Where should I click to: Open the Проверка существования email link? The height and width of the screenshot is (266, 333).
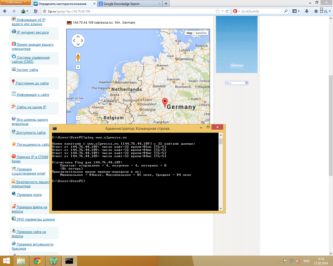[x=28, y=171]
